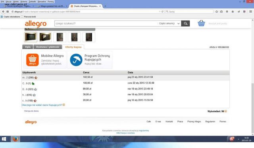
Task: Click the star icon next to c...b (158)
Action: click(x=35, y=101)
